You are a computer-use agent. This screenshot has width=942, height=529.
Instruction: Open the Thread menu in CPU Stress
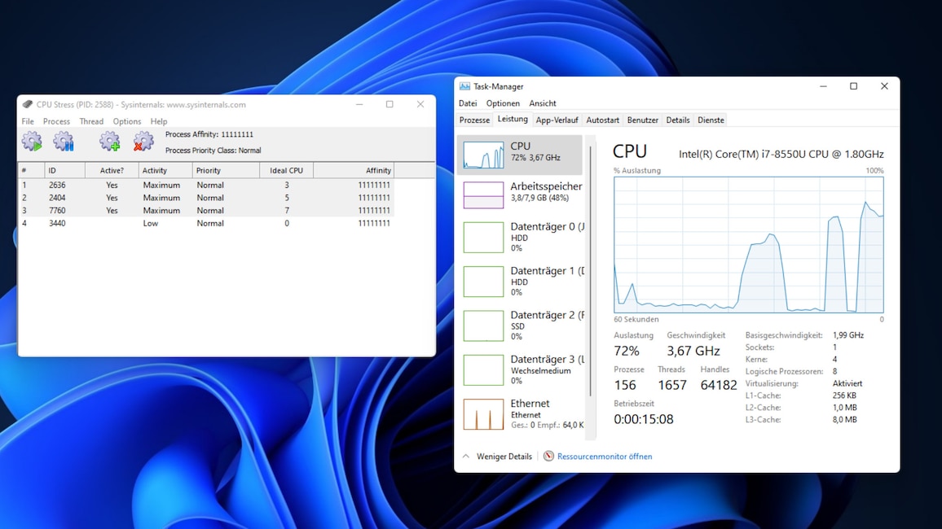coord(91,120)
